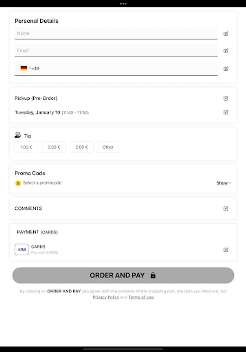Screen dimensions: 246x352
Task: Focus the Email input field
Action: tap(116, 50)
